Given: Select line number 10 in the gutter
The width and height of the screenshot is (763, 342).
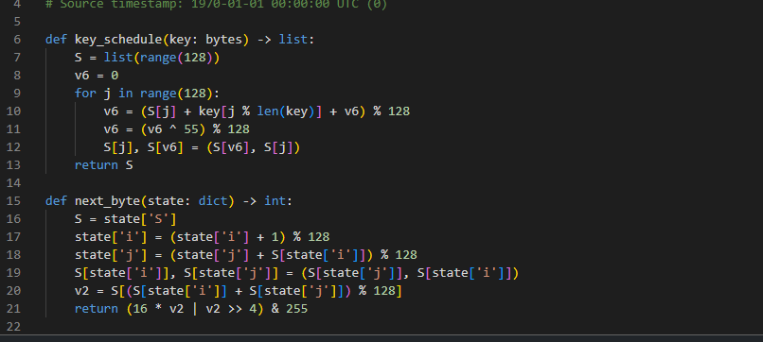Looking at the screenshot, I should (x=14, y=111).
